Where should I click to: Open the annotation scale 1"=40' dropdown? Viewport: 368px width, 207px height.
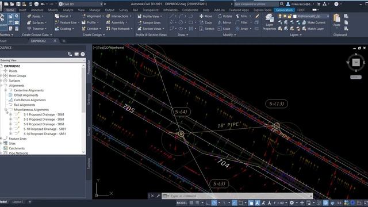[280, 203]
